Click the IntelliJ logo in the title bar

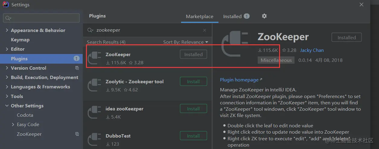point(5,5)
